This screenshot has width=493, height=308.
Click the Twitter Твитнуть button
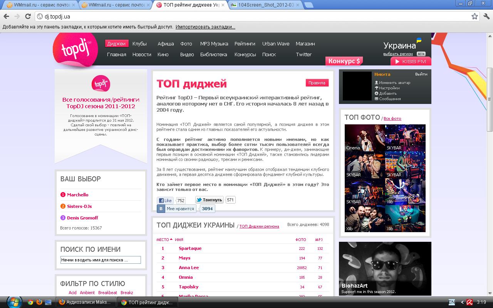click(210, 200)
